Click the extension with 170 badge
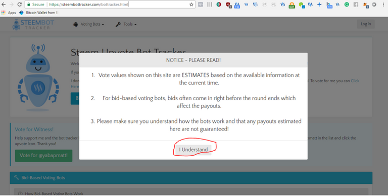 (329, 5)
